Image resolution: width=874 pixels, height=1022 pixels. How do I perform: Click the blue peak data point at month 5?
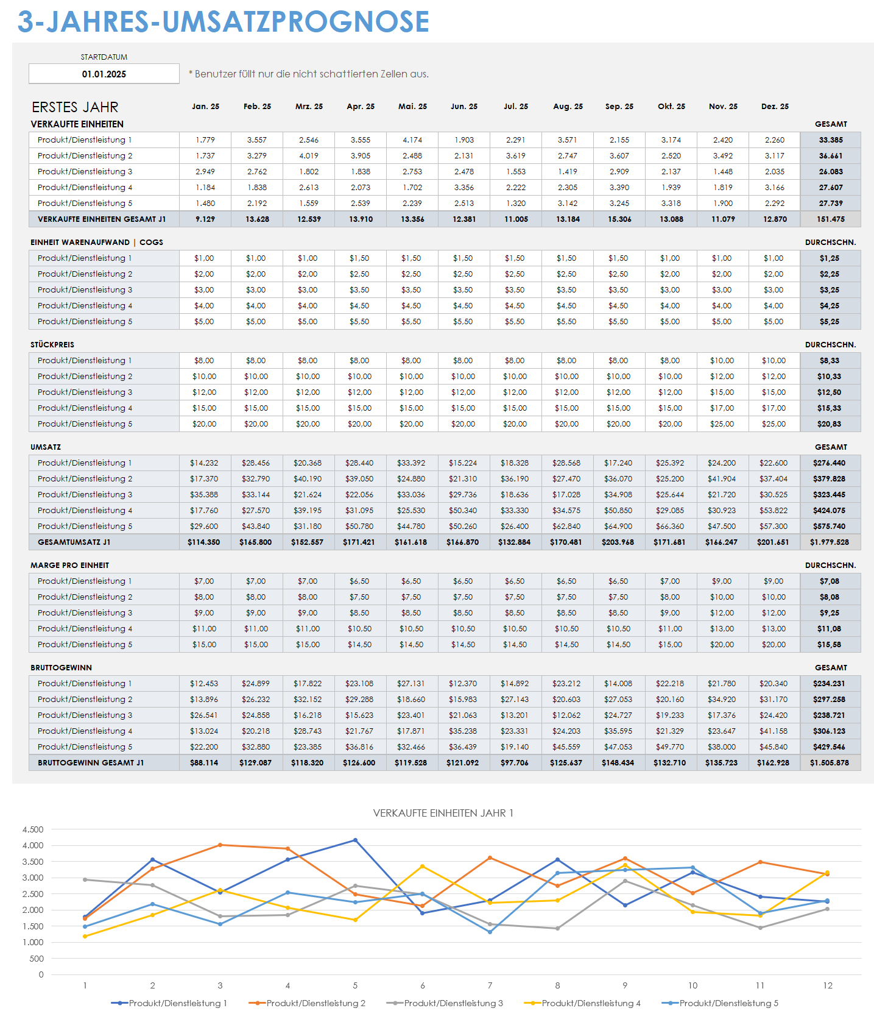355,840
